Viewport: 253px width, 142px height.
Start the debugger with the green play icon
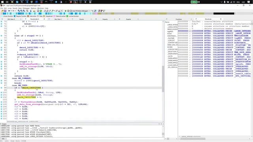pos(66,11)
